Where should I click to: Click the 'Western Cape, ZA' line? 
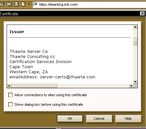point(29,72)
